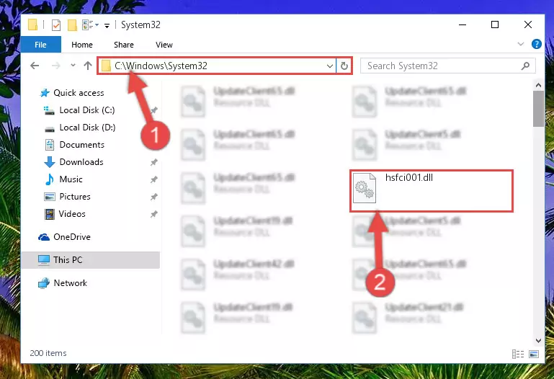Screen dimensions: 554x379
Task: Click the pin icon next to Pictures
Action: (153, 197)
